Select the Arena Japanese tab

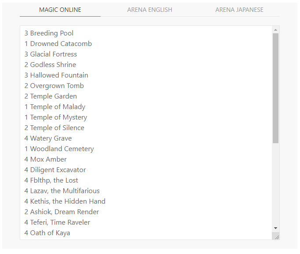[239, 10]
